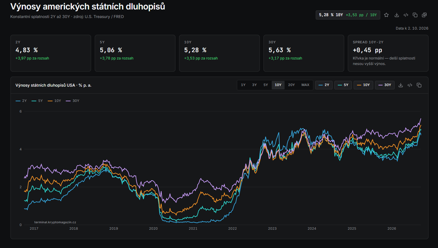
Task: Hide 5Y line via chart legend
Action: (x=37, y=101)
